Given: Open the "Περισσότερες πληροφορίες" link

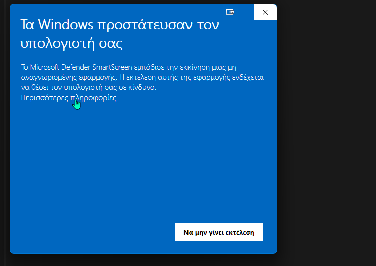Looking at the screenshot, I should (68, 98).
